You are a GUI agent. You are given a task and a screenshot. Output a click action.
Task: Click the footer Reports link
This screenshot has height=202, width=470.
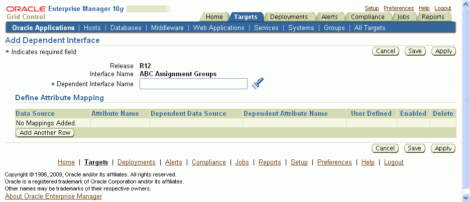click(x=270, y=162)
